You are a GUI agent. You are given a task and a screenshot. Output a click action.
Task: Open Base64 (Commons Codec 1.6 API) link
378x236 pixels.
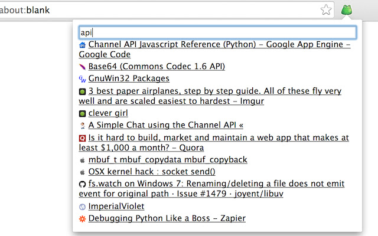click(157, 66)
